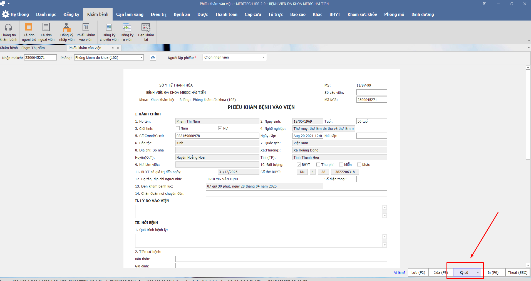Uncheck the BHYT đối tượng checkbox
Image resolution: width=531 pixels, height=281 pixels.
299,165
